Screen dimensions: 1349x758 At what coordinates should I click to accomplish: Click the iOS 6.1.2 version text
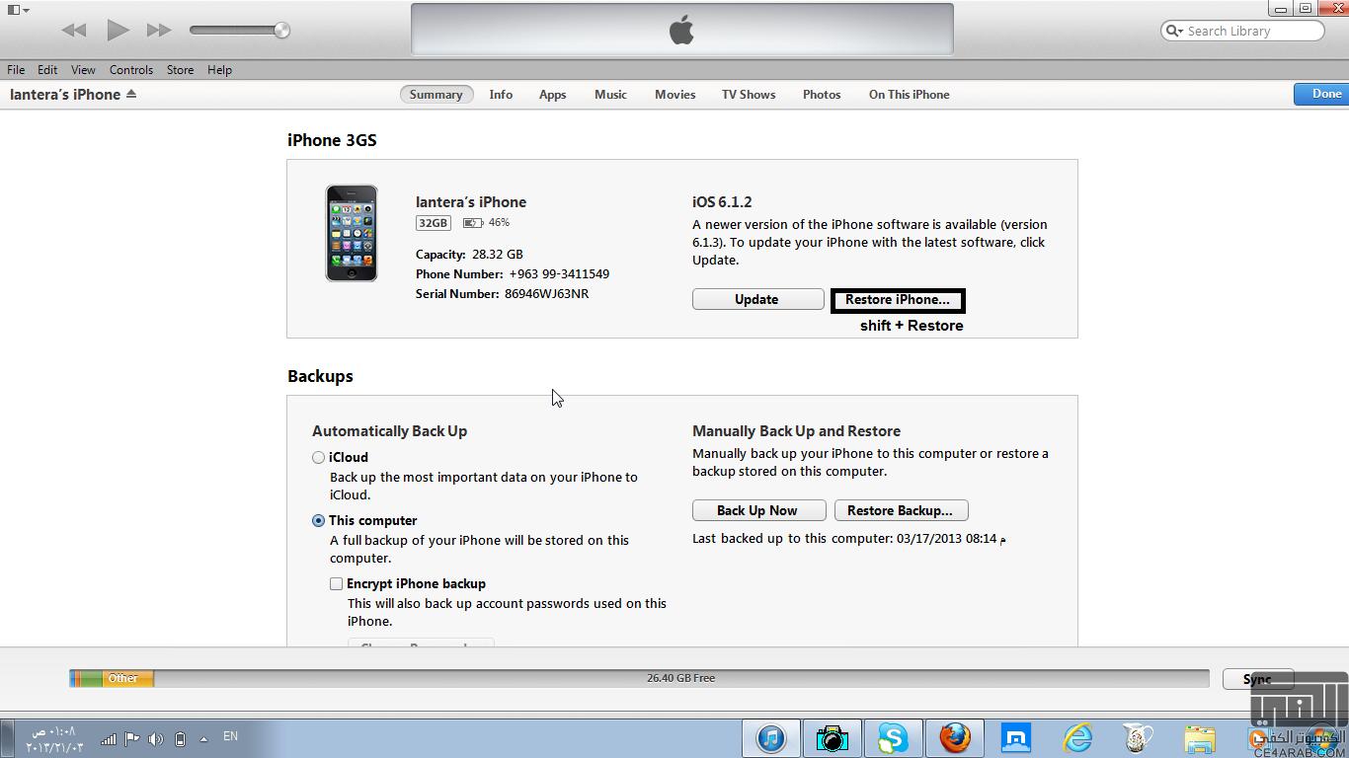(x=722, y=201)
